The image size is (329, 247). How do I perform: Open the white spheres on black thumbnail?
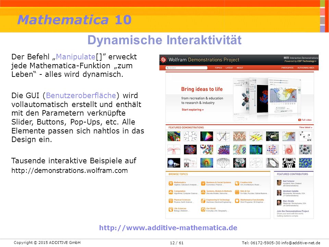[174, 163]
